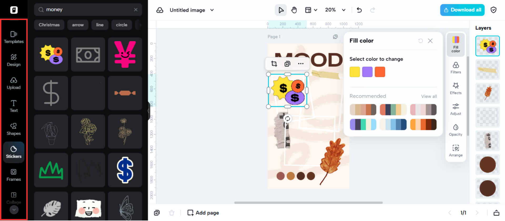Open the Arrange tool tab
The width and height of the screenshot is (505, 221).
[456, 151]
